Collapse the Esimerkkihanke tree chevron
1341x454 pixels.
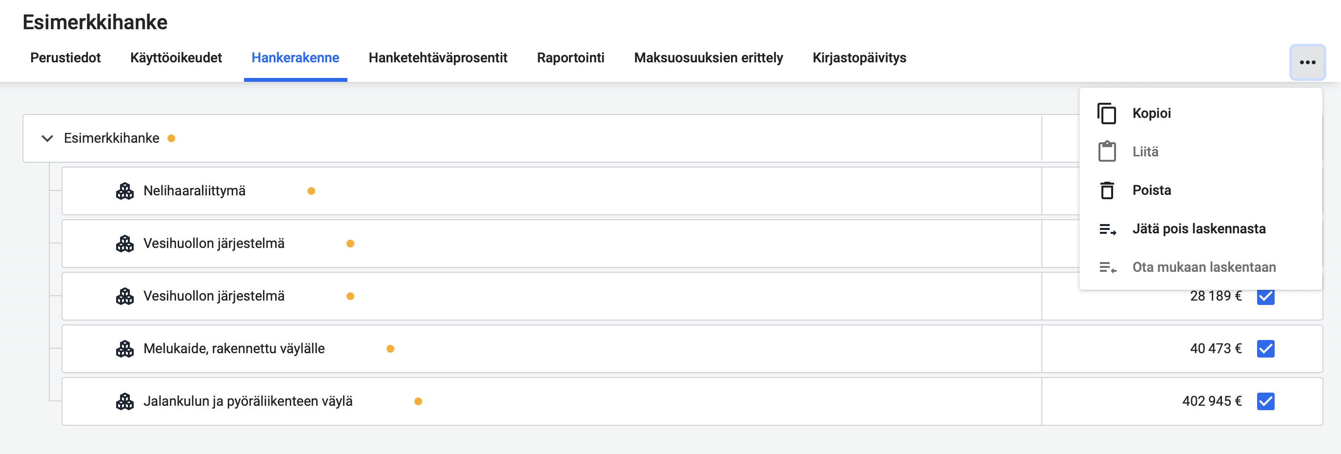coord(47,138)
